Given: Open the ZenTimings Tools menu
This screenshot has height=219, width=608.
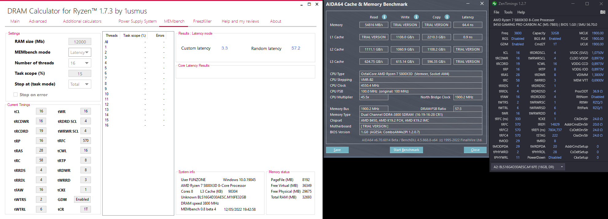Looking at the screenshot, I should [x=508, y=12].
